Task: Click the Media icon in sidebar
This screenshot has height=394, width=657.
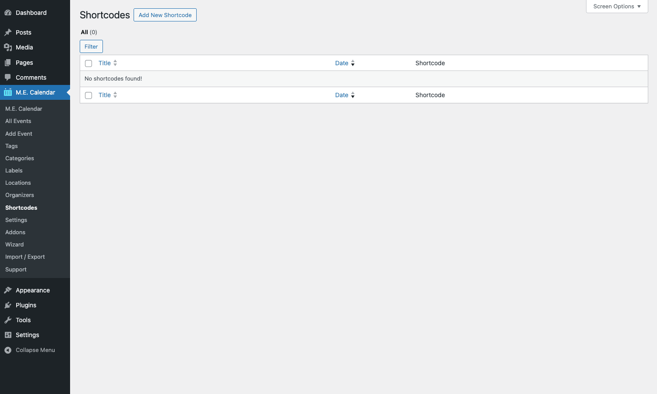Action: point(8,47)
